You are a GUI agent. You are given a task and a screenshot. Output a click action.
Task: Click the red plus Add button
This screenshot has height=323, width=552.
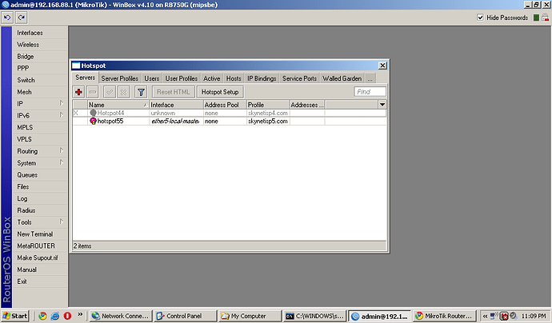tap(78, 92)
